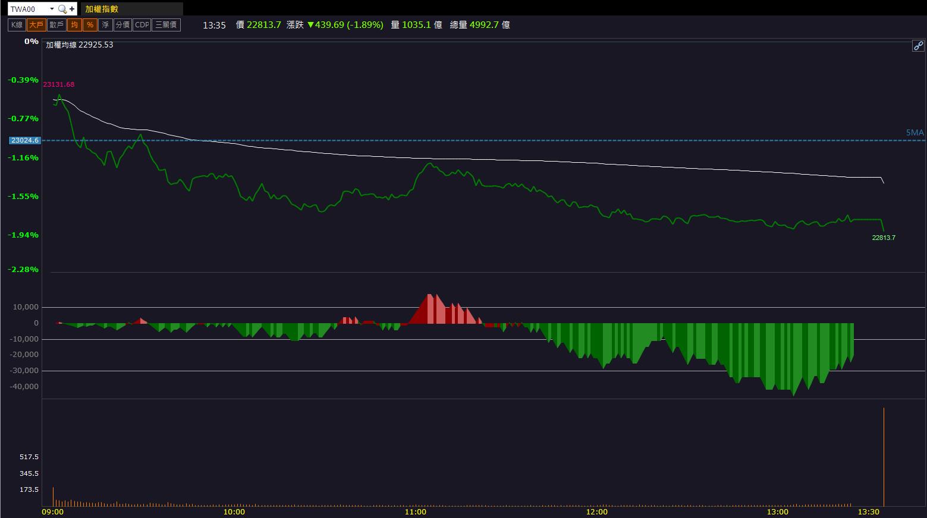Screen dimensions: 927x518
Task: Click the 10:00 time axis label
Action: tap(234, 511)
